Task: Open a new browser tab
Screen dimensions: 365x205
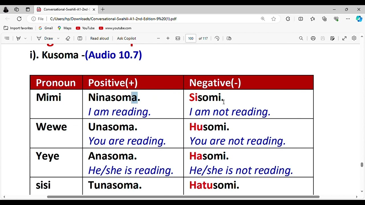Action: pyautogui.click(x=103, y=9)
